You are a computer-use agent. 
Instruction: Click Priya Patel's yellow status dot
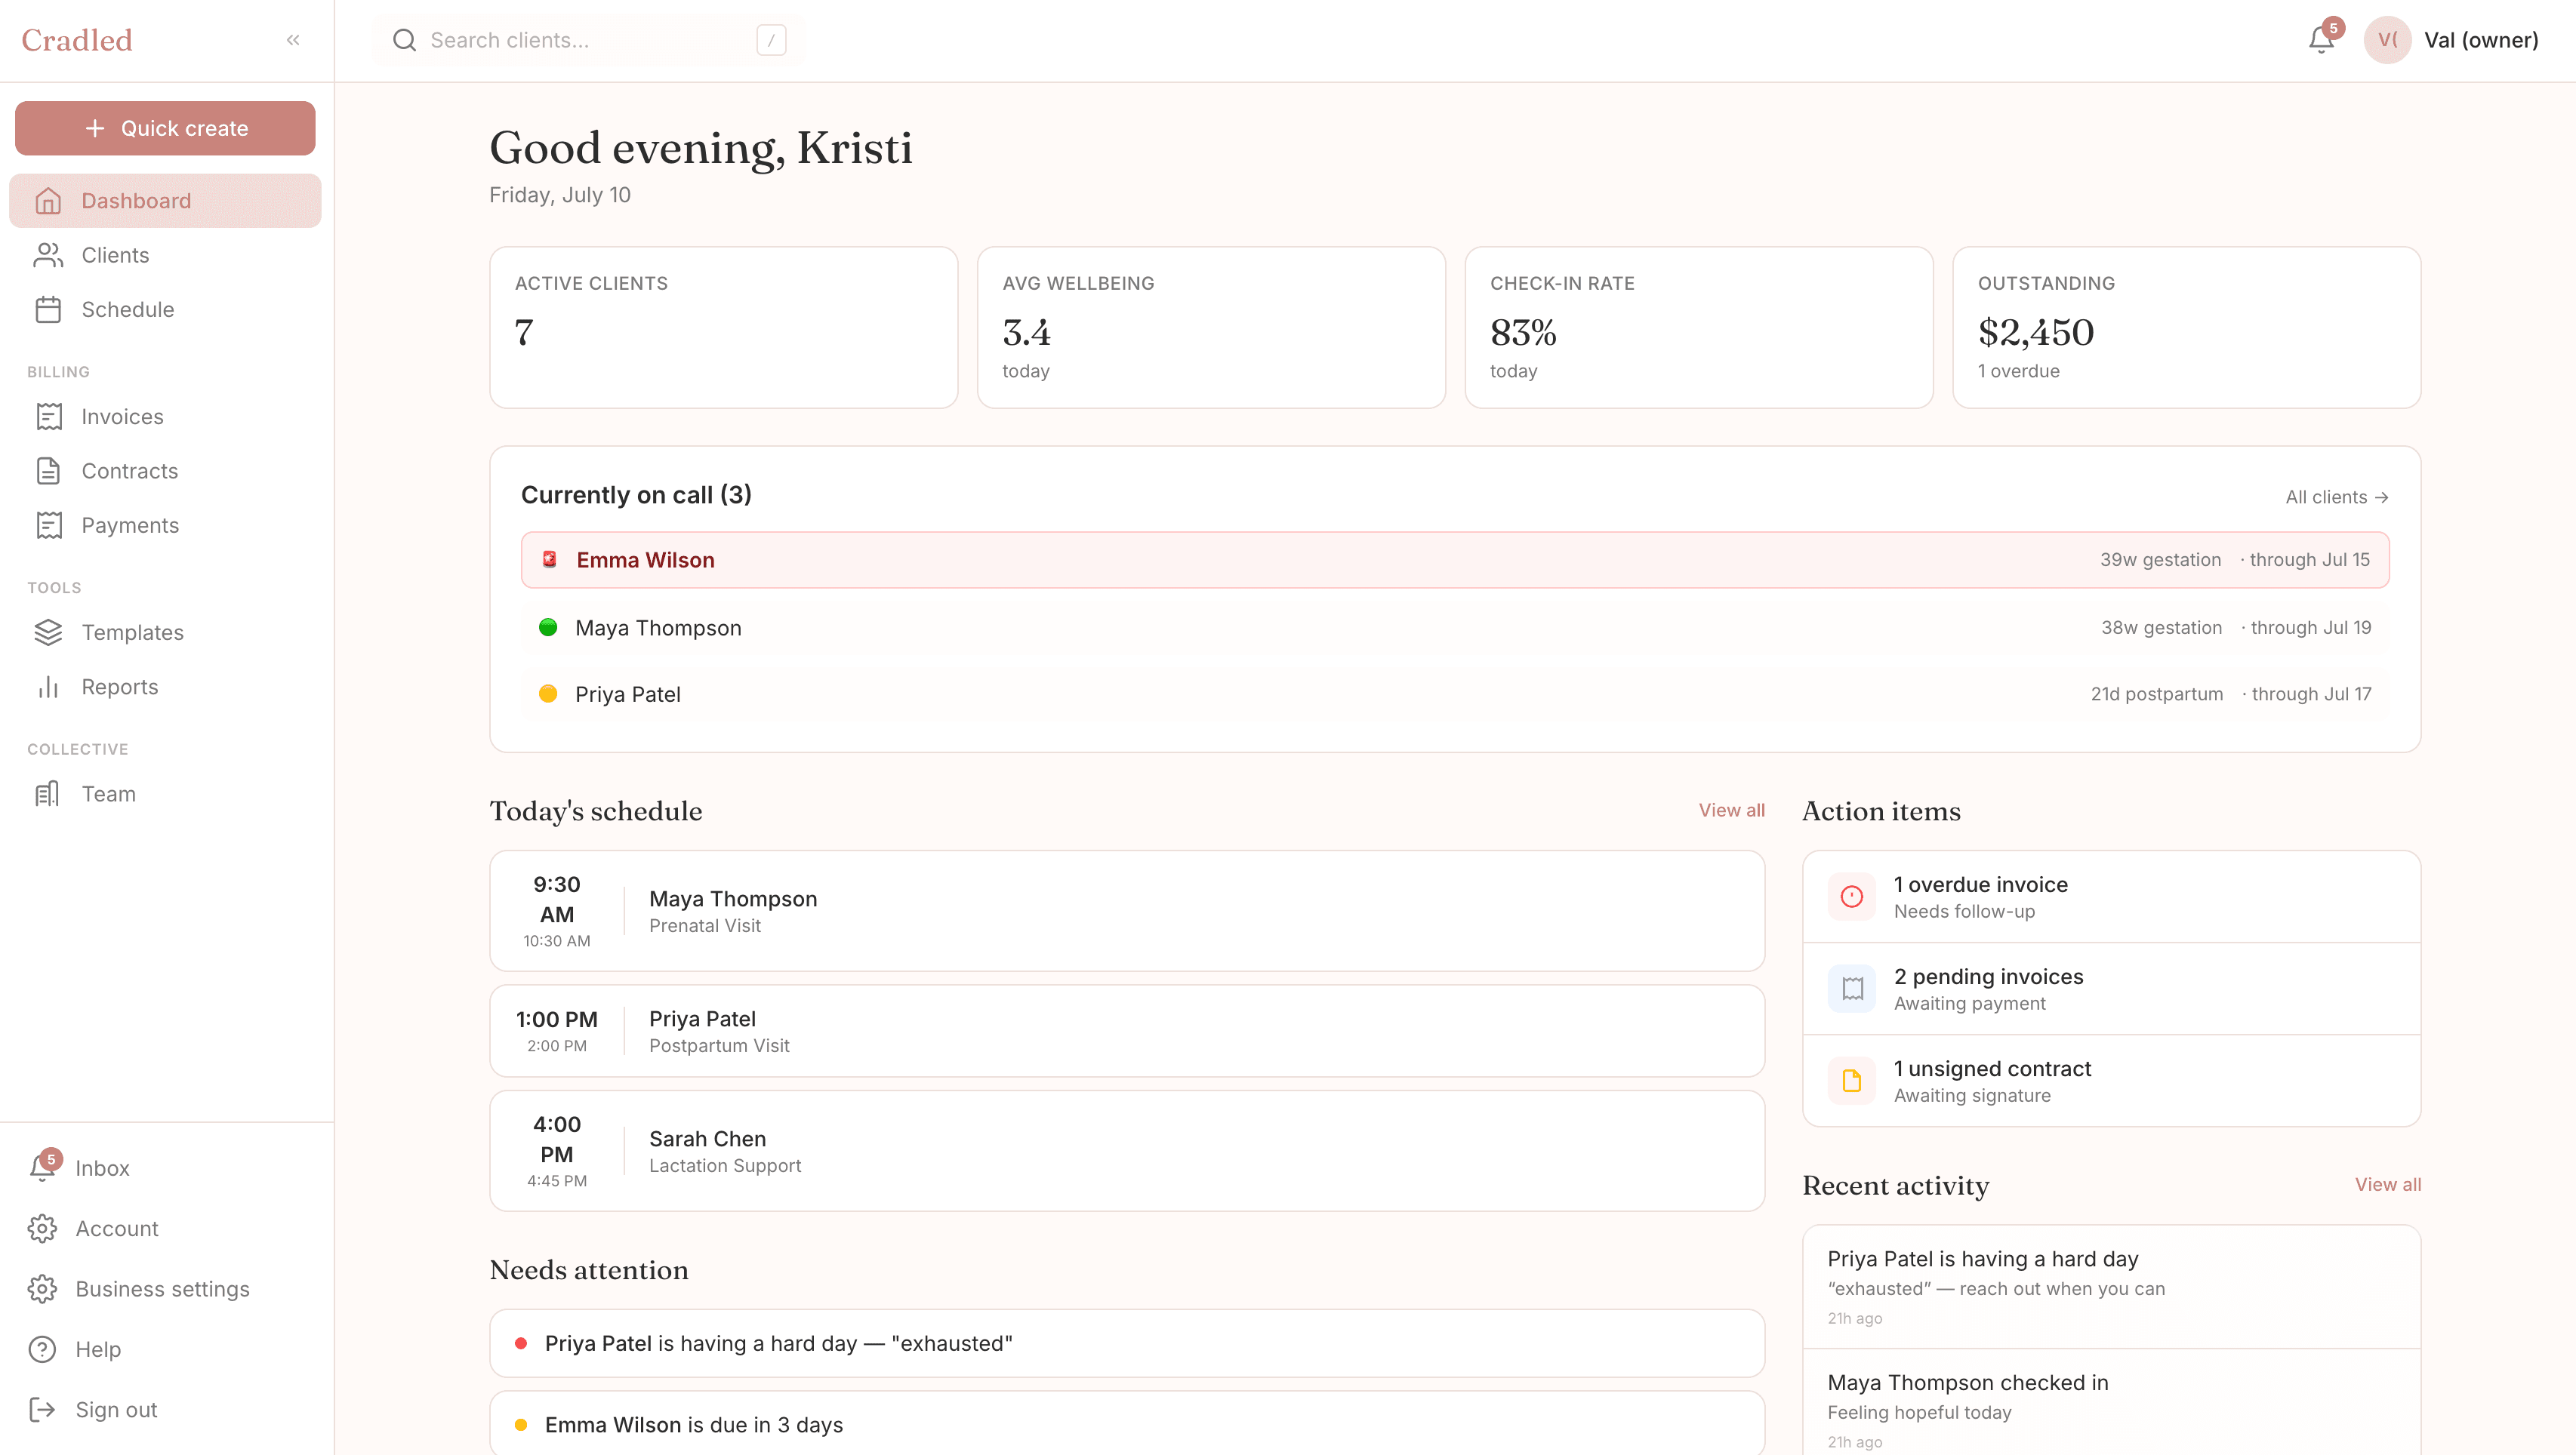point(548,694)
